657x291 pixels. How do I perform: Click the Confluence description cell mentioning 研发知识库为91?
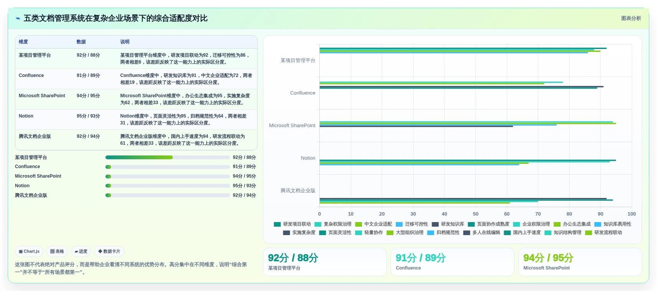click(186, 79)
